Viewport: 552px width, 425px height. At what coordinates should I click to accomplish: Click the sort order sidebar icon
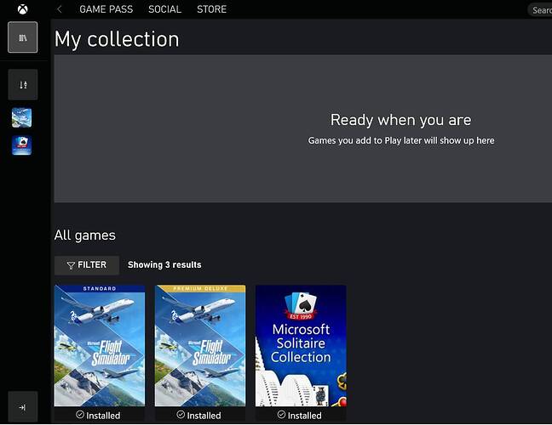(x=22, y=85)
